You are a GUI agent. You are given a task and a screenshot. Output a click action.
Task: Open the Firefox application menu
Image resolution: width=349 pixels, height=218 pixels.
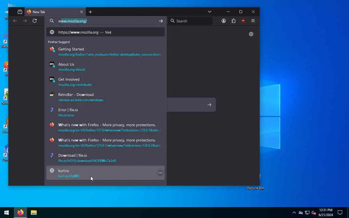(253, 21)
